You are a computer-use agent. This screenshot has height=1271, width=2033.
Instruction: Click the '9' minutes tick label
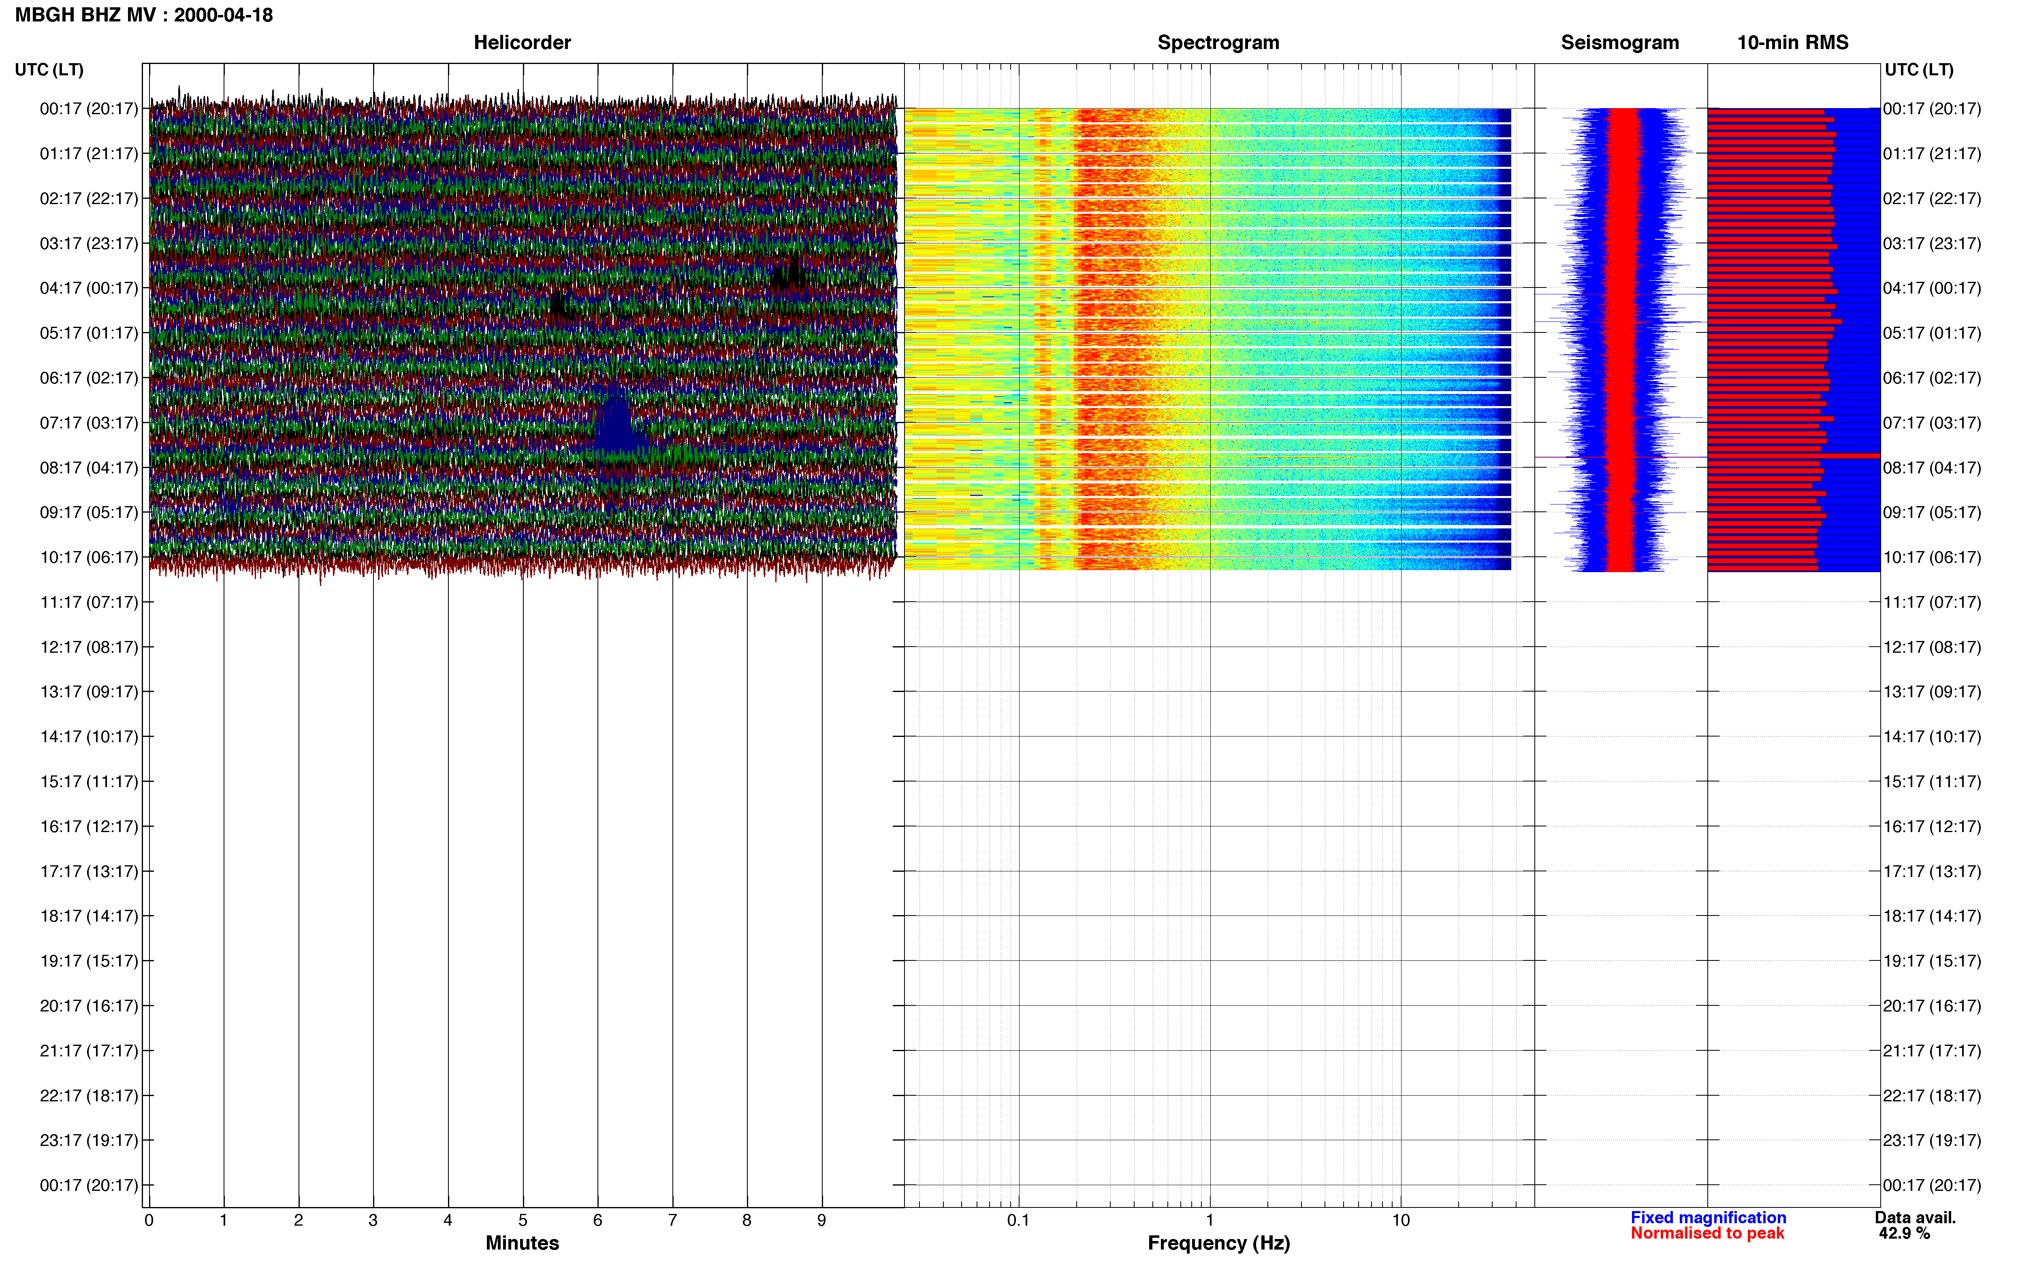[x=821, y=1220]
